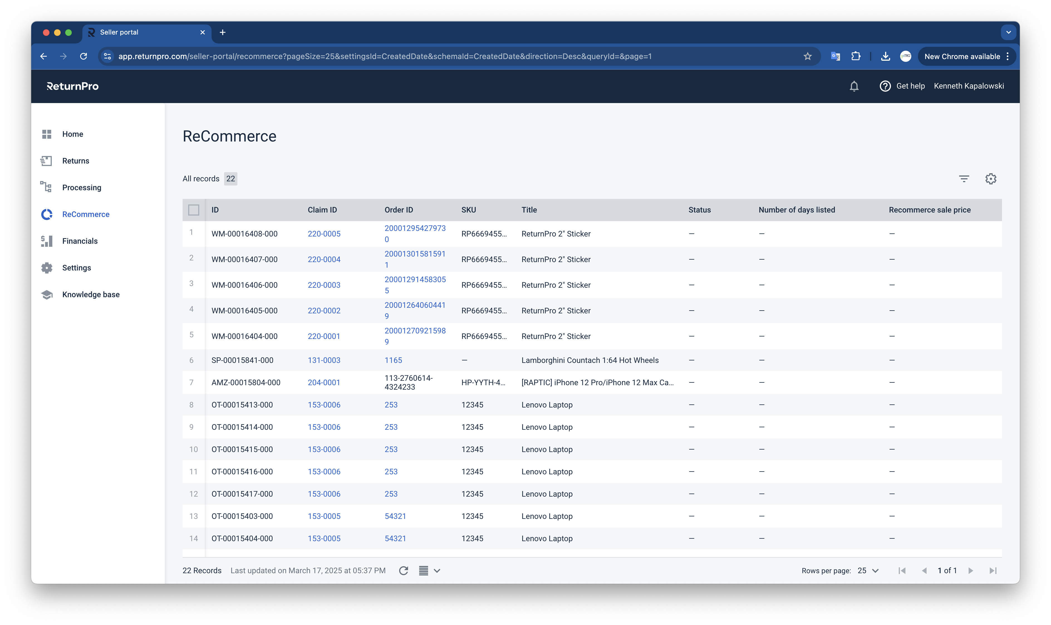Screen dimensions: 1051x625
Task: Navigate to Financials in sidebar
Action: pyautogui.click(x=80, y=241)
